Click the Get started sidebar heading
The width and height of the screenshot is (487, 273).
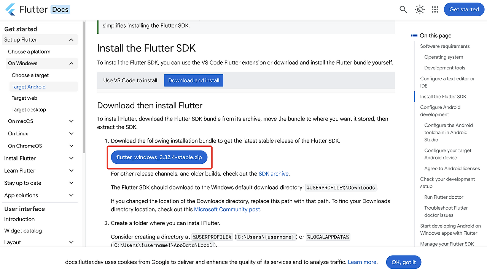click(21, 29)
